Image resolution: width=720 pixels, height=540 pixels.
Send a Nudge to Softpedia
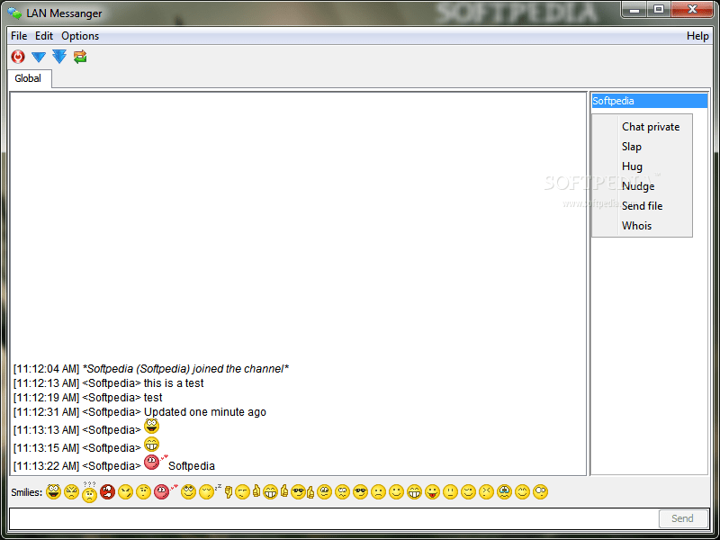638,186
